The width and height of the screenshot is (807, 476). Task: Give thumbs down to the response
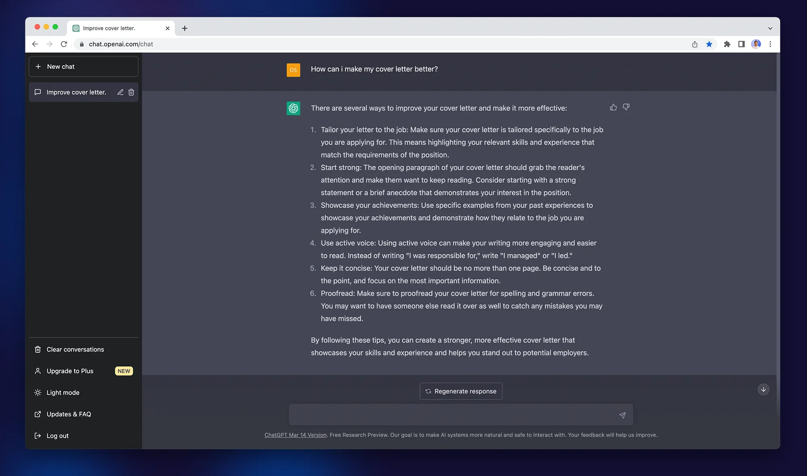(x=626, y=107)
